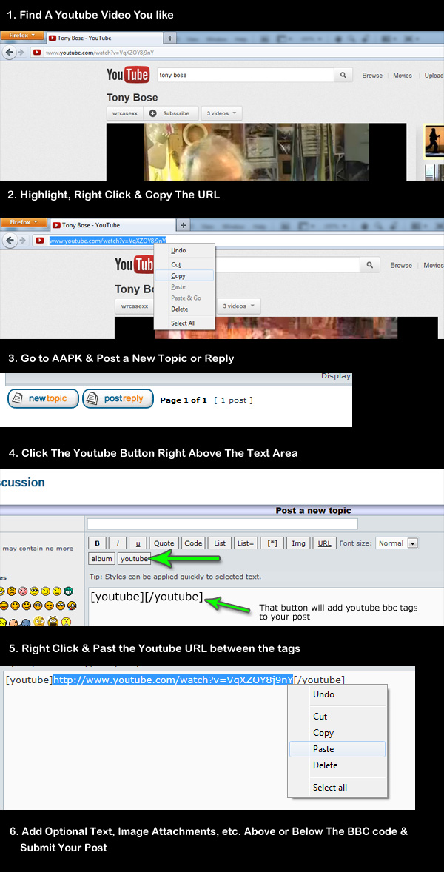
Task: Insert a Quote tag
Action: point(164,543)
